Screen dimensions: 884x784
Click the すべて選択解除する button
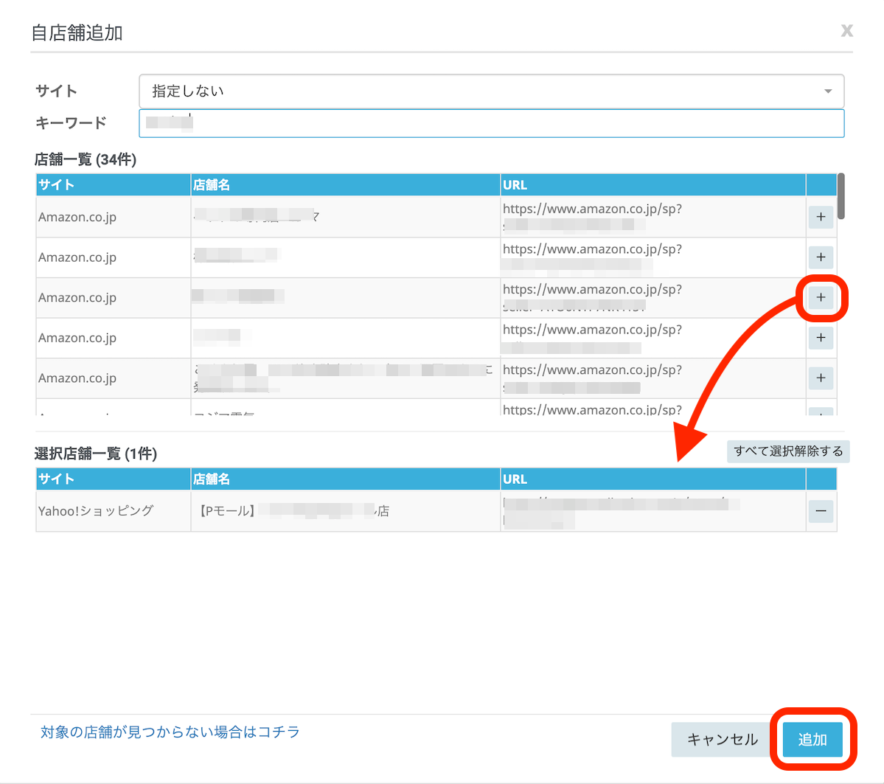tap(787, 451)
